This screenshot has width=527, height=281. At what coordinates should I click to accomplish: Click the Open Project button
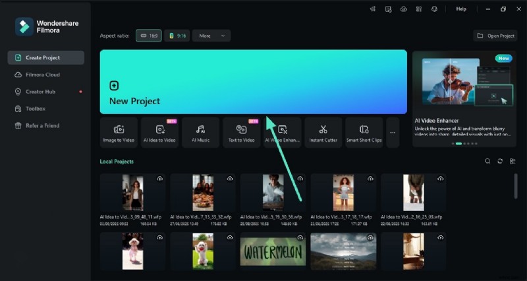pos(495,36)
